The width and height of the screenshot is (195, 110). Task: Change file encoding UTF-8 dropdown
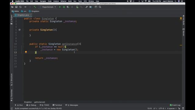[x=162, y=108]
